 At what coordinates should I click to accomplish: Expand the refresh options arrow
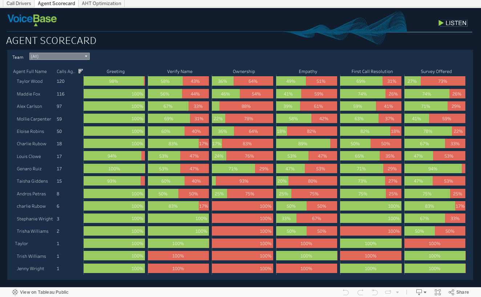coord(397,292)
